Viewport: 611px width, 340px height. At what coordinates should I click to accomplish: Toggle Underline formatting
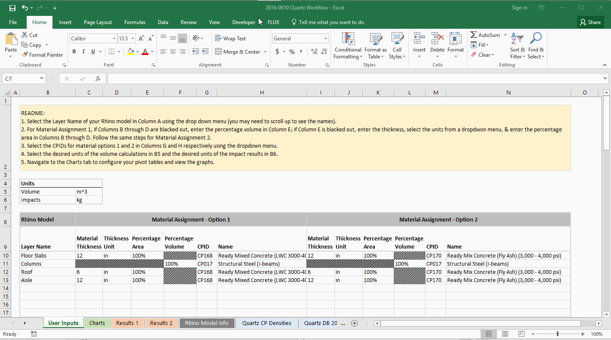pos(93,52)
